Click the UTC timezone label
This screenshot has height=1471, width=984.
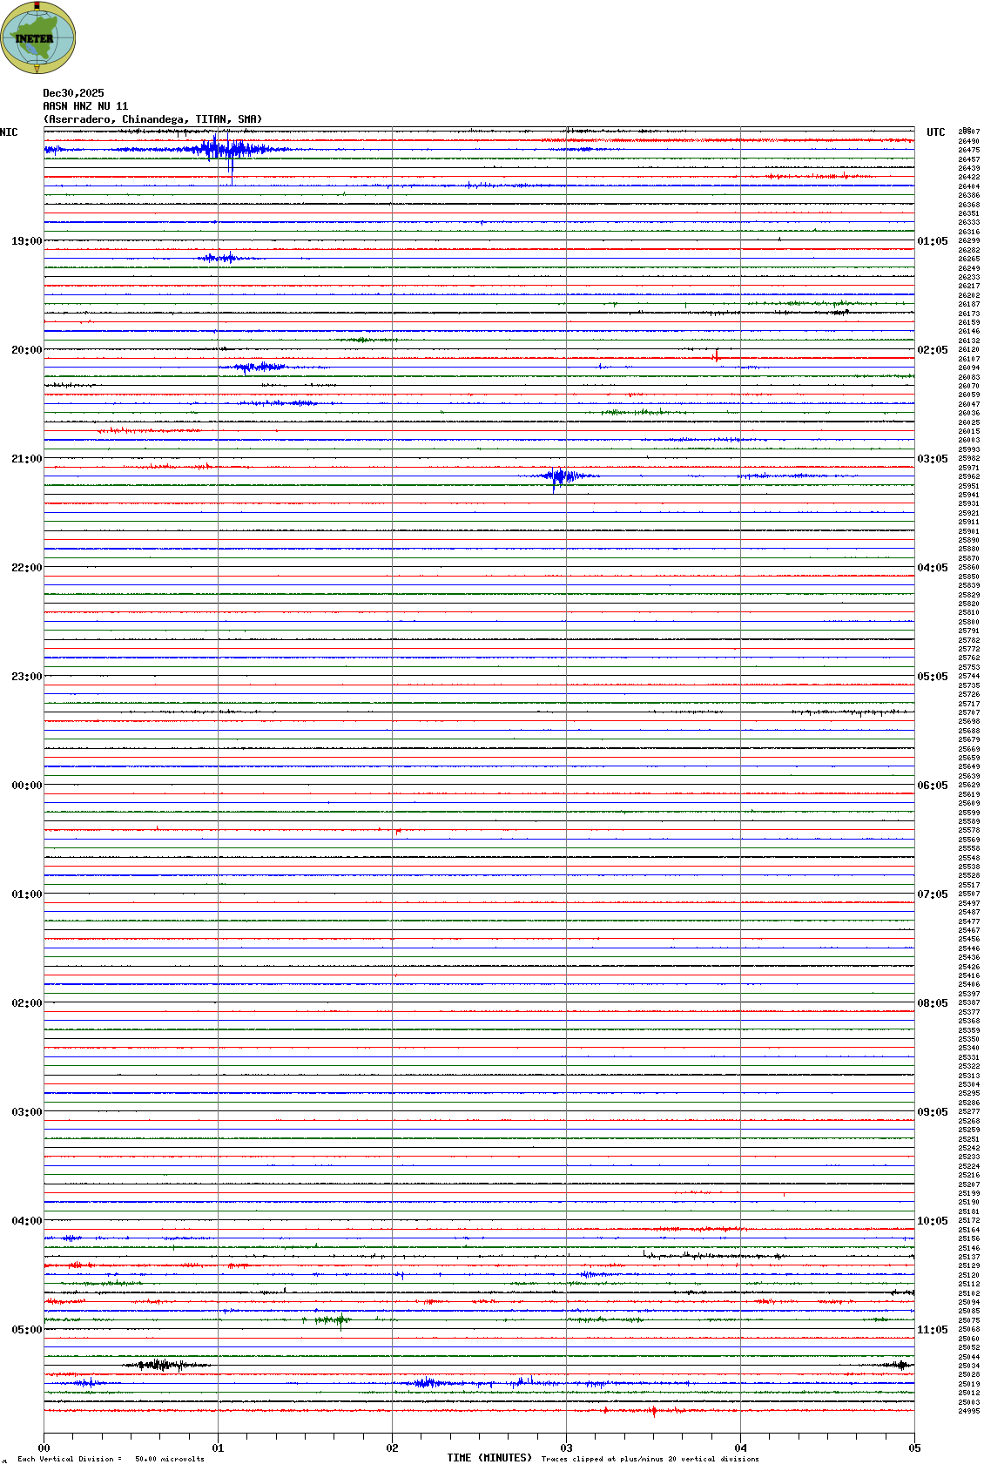pos(935,132)
